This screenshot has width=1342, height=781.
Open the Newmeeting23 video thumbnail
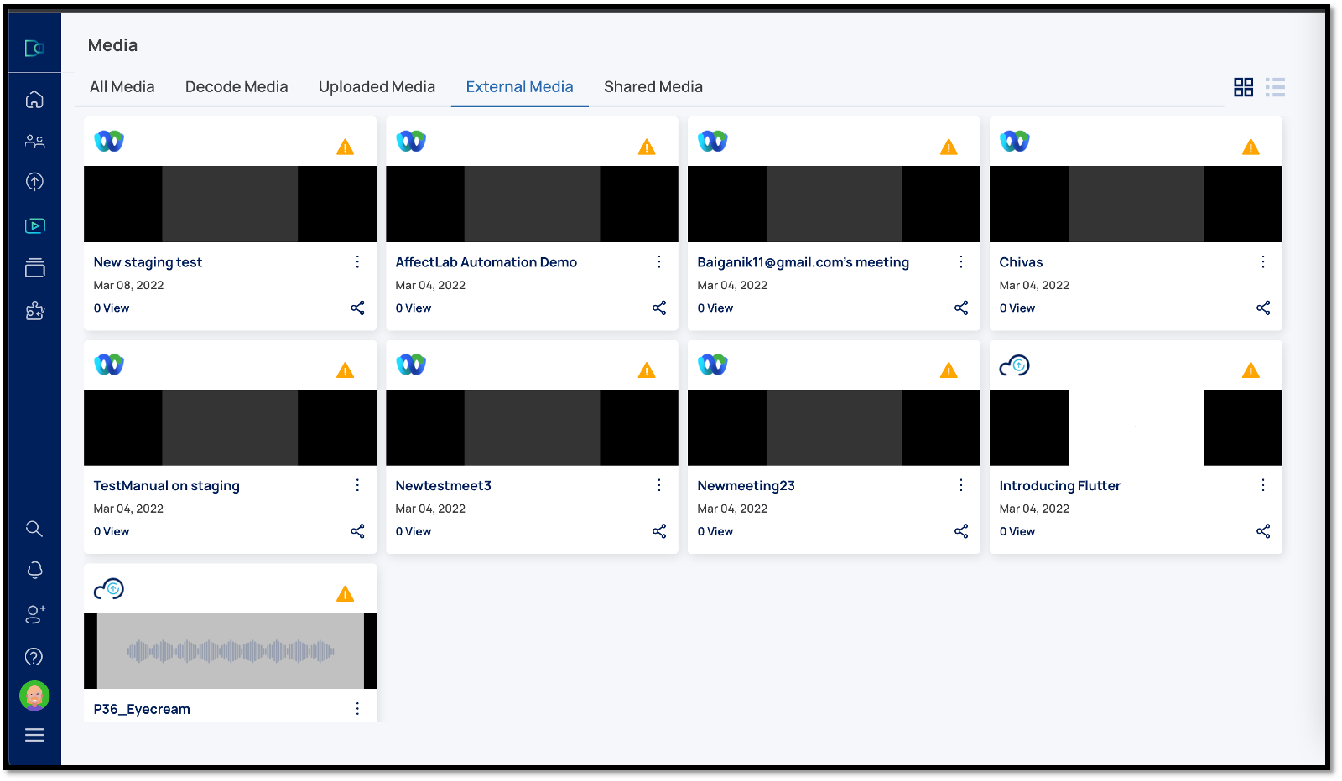pos(834,427)
